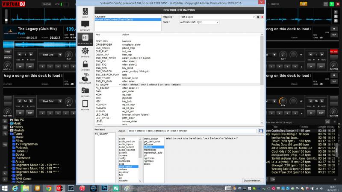The image size is (342, 192).
Task: Open the Licenses padlock section
Action: [85, 66]
